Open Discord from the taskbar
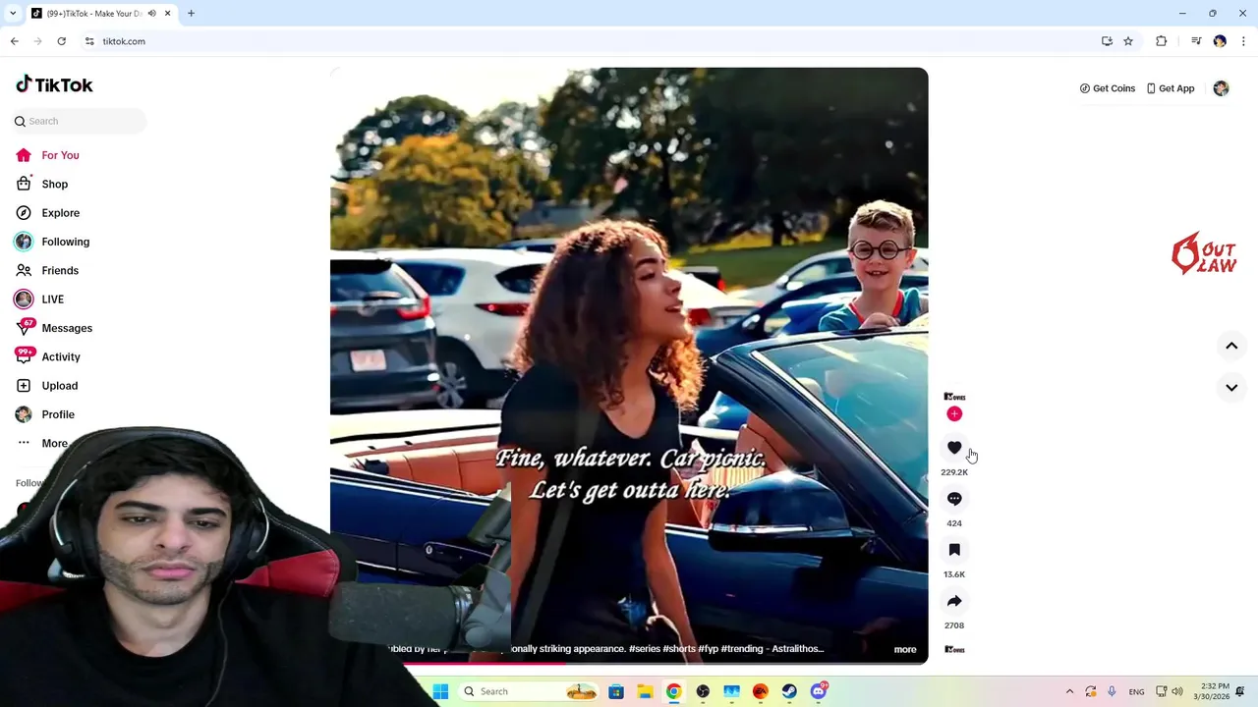The width and height of the screenshot is (1258, 707). 819,691
